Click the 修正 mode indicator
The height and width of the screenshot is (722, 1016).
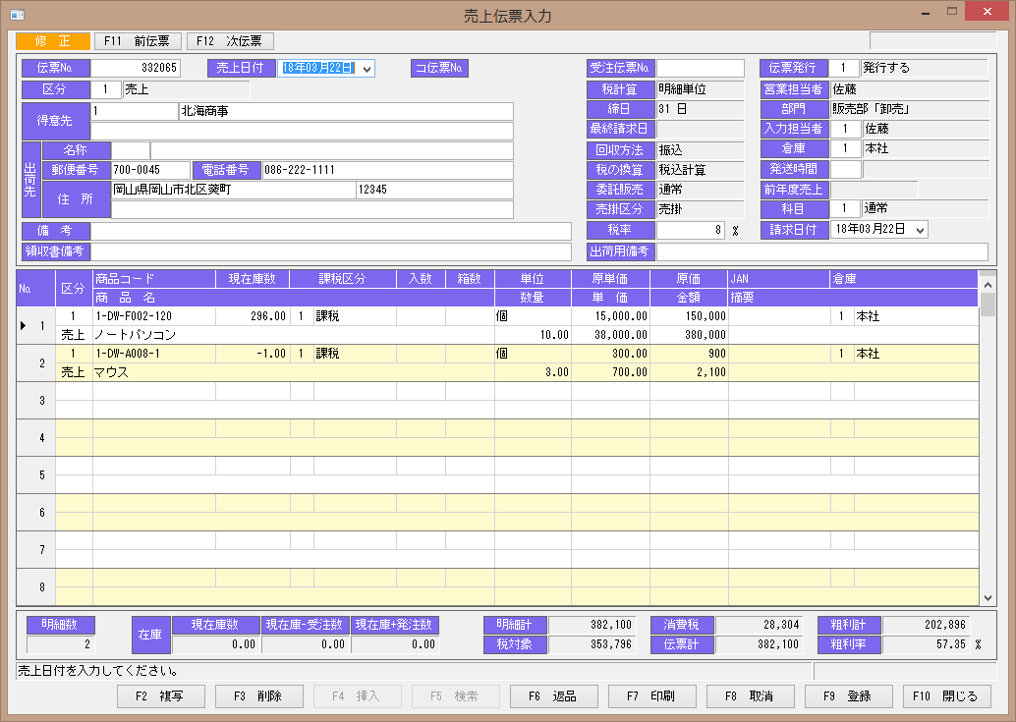pos(53,41)
